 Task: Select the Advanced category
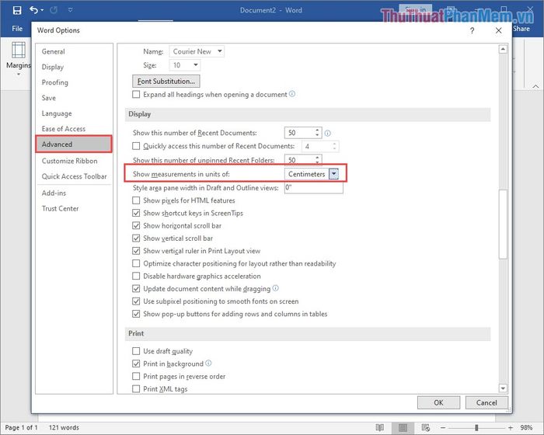75,144
